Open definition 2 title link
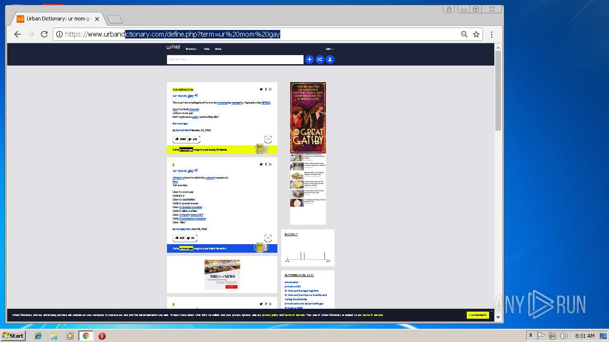The width and height of the screenshot is (609, 342). 183,171
